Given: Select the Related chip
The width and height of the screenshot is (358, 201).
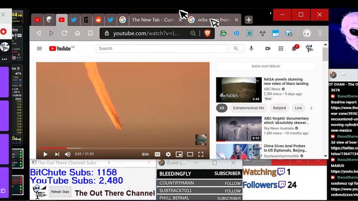Looking at the screenshot, I should click(279, 108).
